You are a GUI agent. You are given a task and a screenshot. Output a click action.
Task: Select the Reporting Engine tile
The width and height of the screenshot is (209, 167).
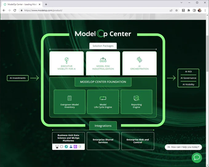click(x=136, y=102)
